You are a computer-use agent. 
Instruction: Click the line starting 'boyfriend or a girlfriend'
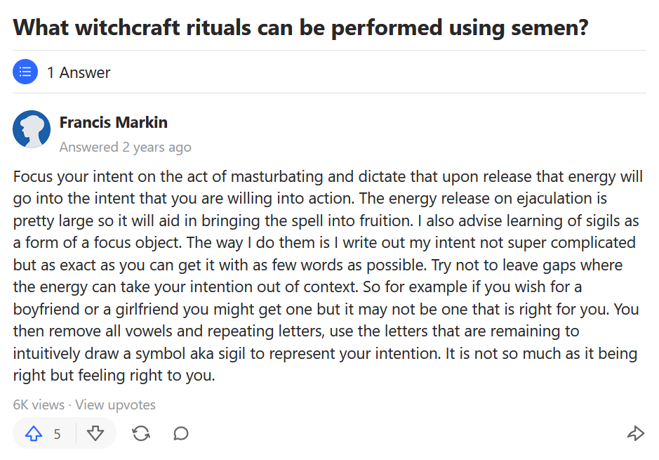[326, 309]
